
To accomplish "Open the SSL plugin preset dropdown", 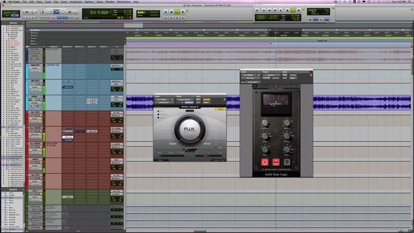I will (x=271, y=75).
